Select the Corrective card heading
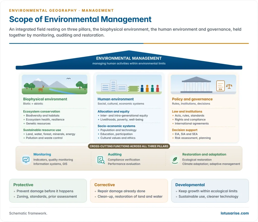Viewport: 258px width, 222px height. pos(105,185)
